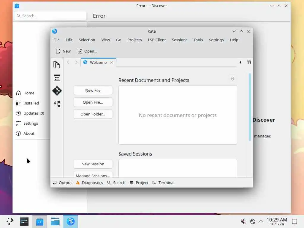304x228 pixels.
Task: Click the Kate app icon in title bar
Action: point(55,31)
